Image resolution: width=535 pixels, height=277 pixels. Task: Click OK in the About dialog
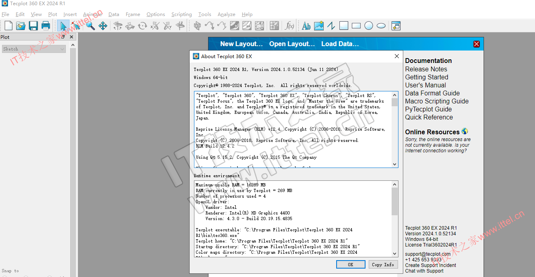point(351,265)
